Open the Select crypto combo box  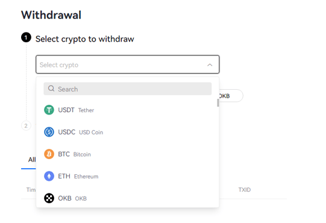point(128,64)
